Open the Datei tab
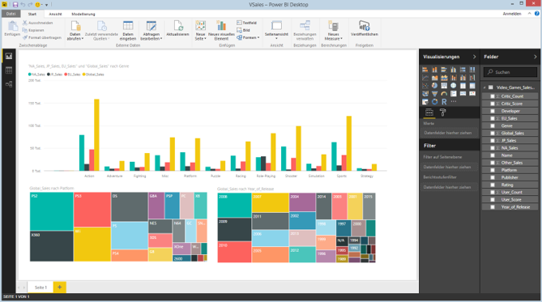The image size is (542, 302). [11, 14]
